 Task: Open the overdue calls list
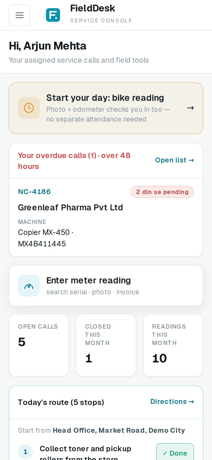(x=174, y=160)
